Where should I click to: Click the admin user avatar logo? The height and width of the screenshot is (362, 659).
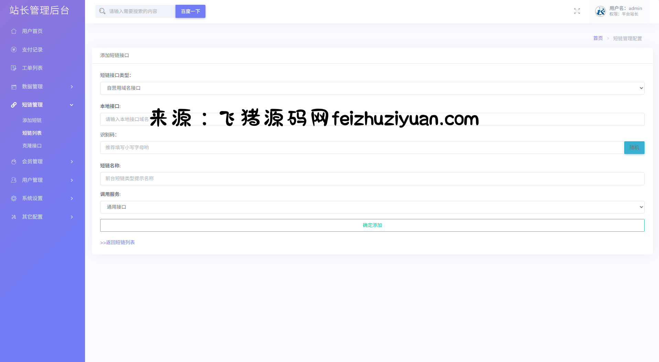[x=600, y=11]
